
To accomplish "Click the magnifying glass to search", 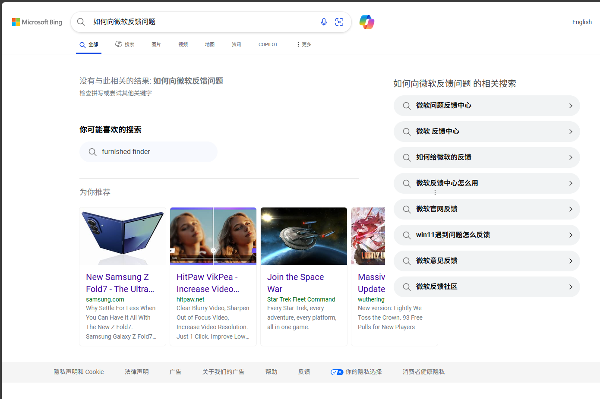I will point(81,22).
